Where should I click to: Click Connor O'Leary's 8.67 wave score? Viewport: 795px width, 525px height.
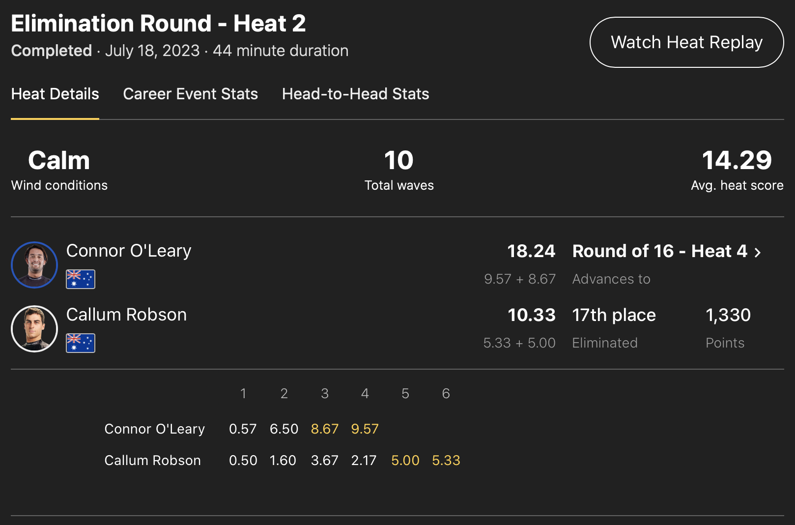[324, 429]
